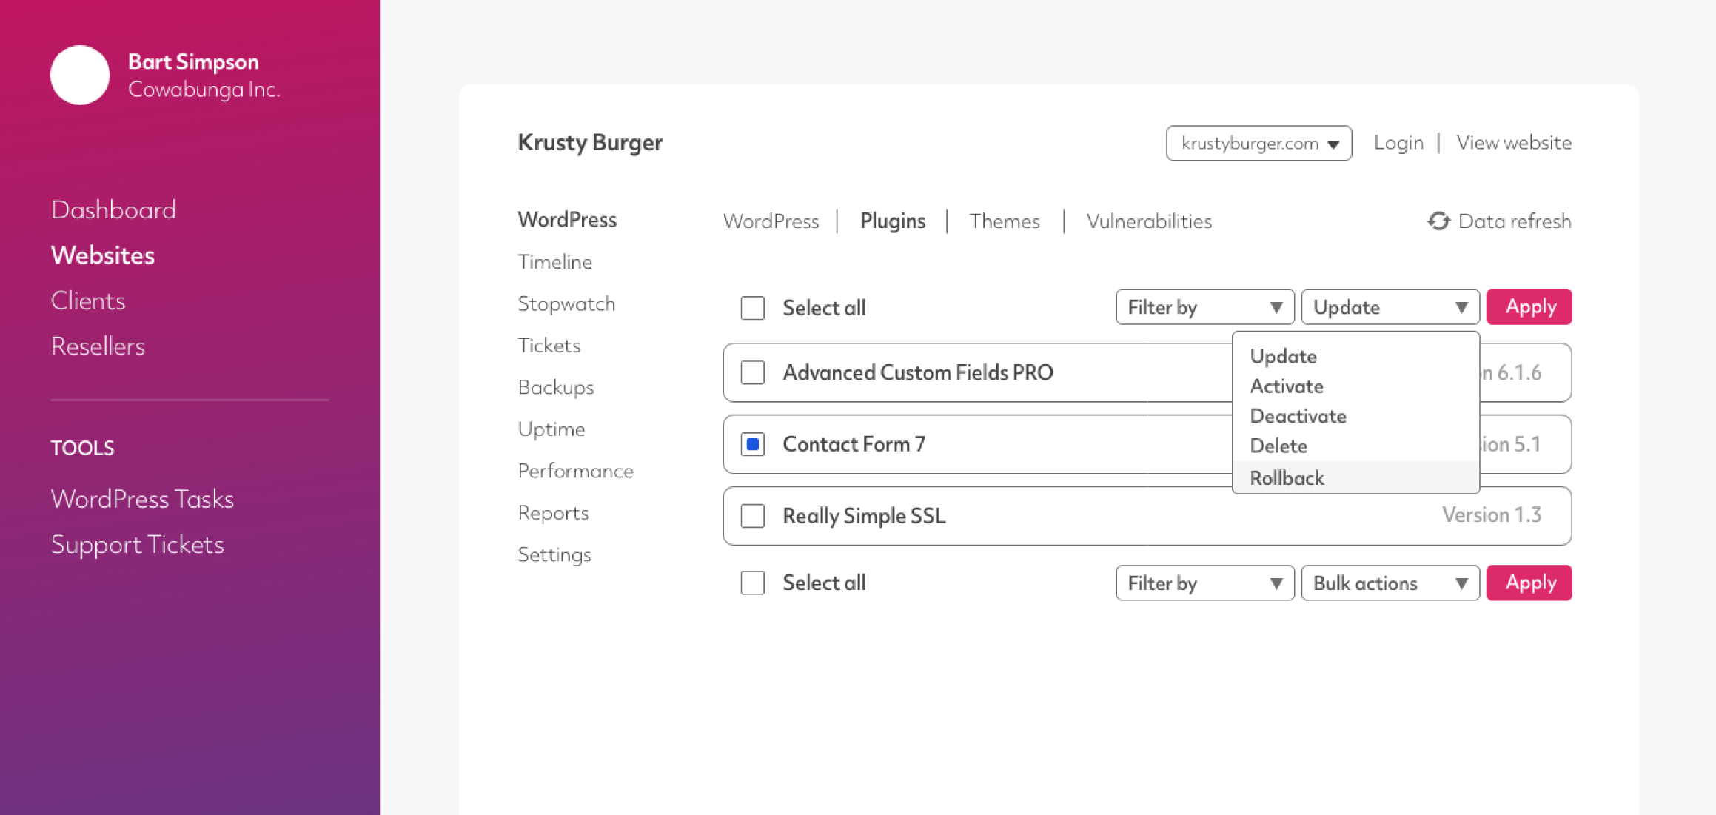Go to the Backups section

(556, 387)
